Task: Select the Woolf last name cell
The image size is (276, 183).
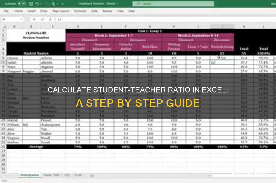Action: coord(53,138)
